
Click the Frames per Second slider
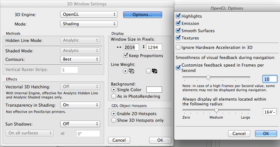pyautogui.click(x=216, y=77)
